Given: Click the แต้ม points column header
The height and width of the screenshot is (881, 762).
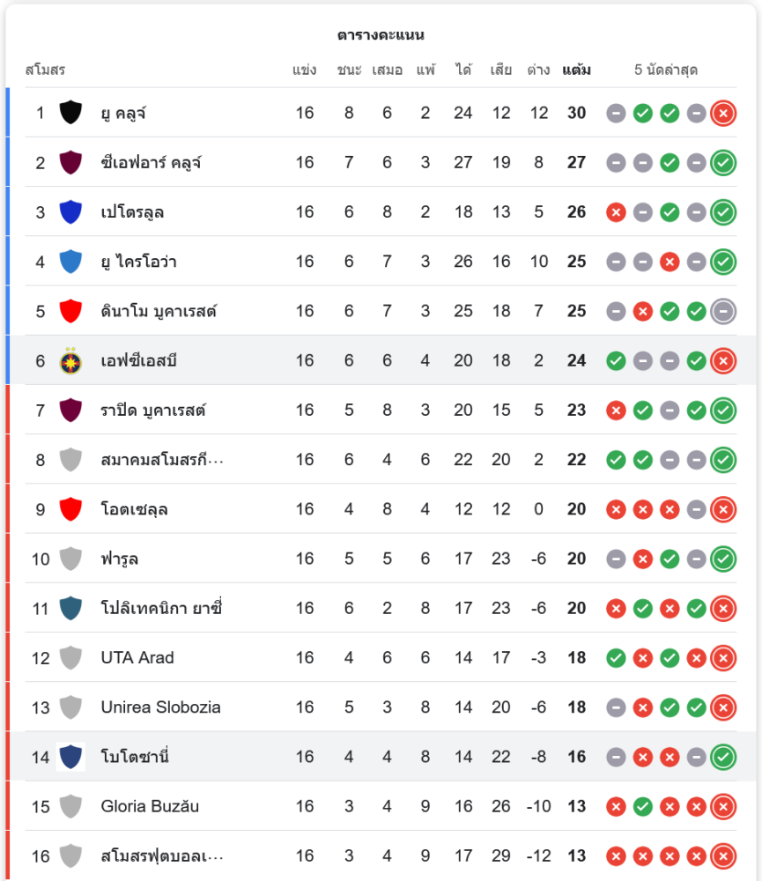Looking at the screenshot, I should pos(576,70).
